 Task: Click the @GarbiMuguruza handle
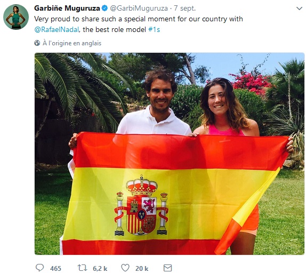[x=139, y=9]
